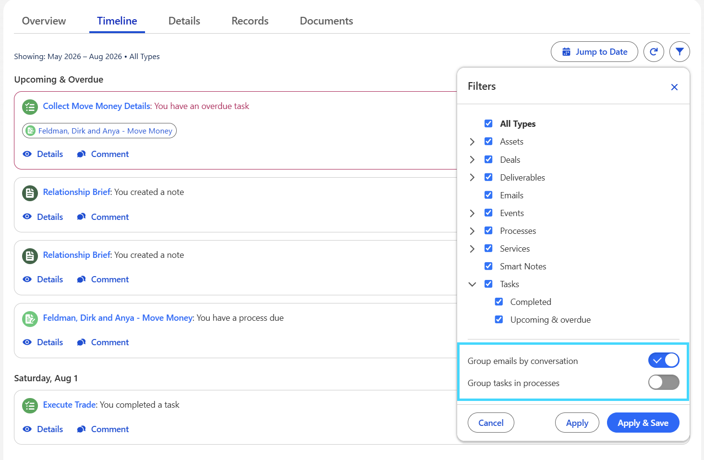Click the eye icon in the Feldman process due card
The width and height of the screenshot is (704, 460).
[x=27, y=342]
